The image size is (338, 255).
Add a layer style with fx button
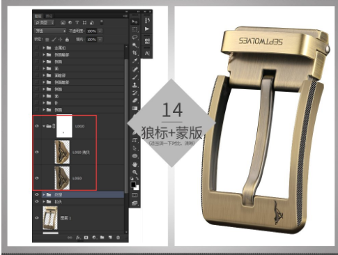(x=78, y=238)
